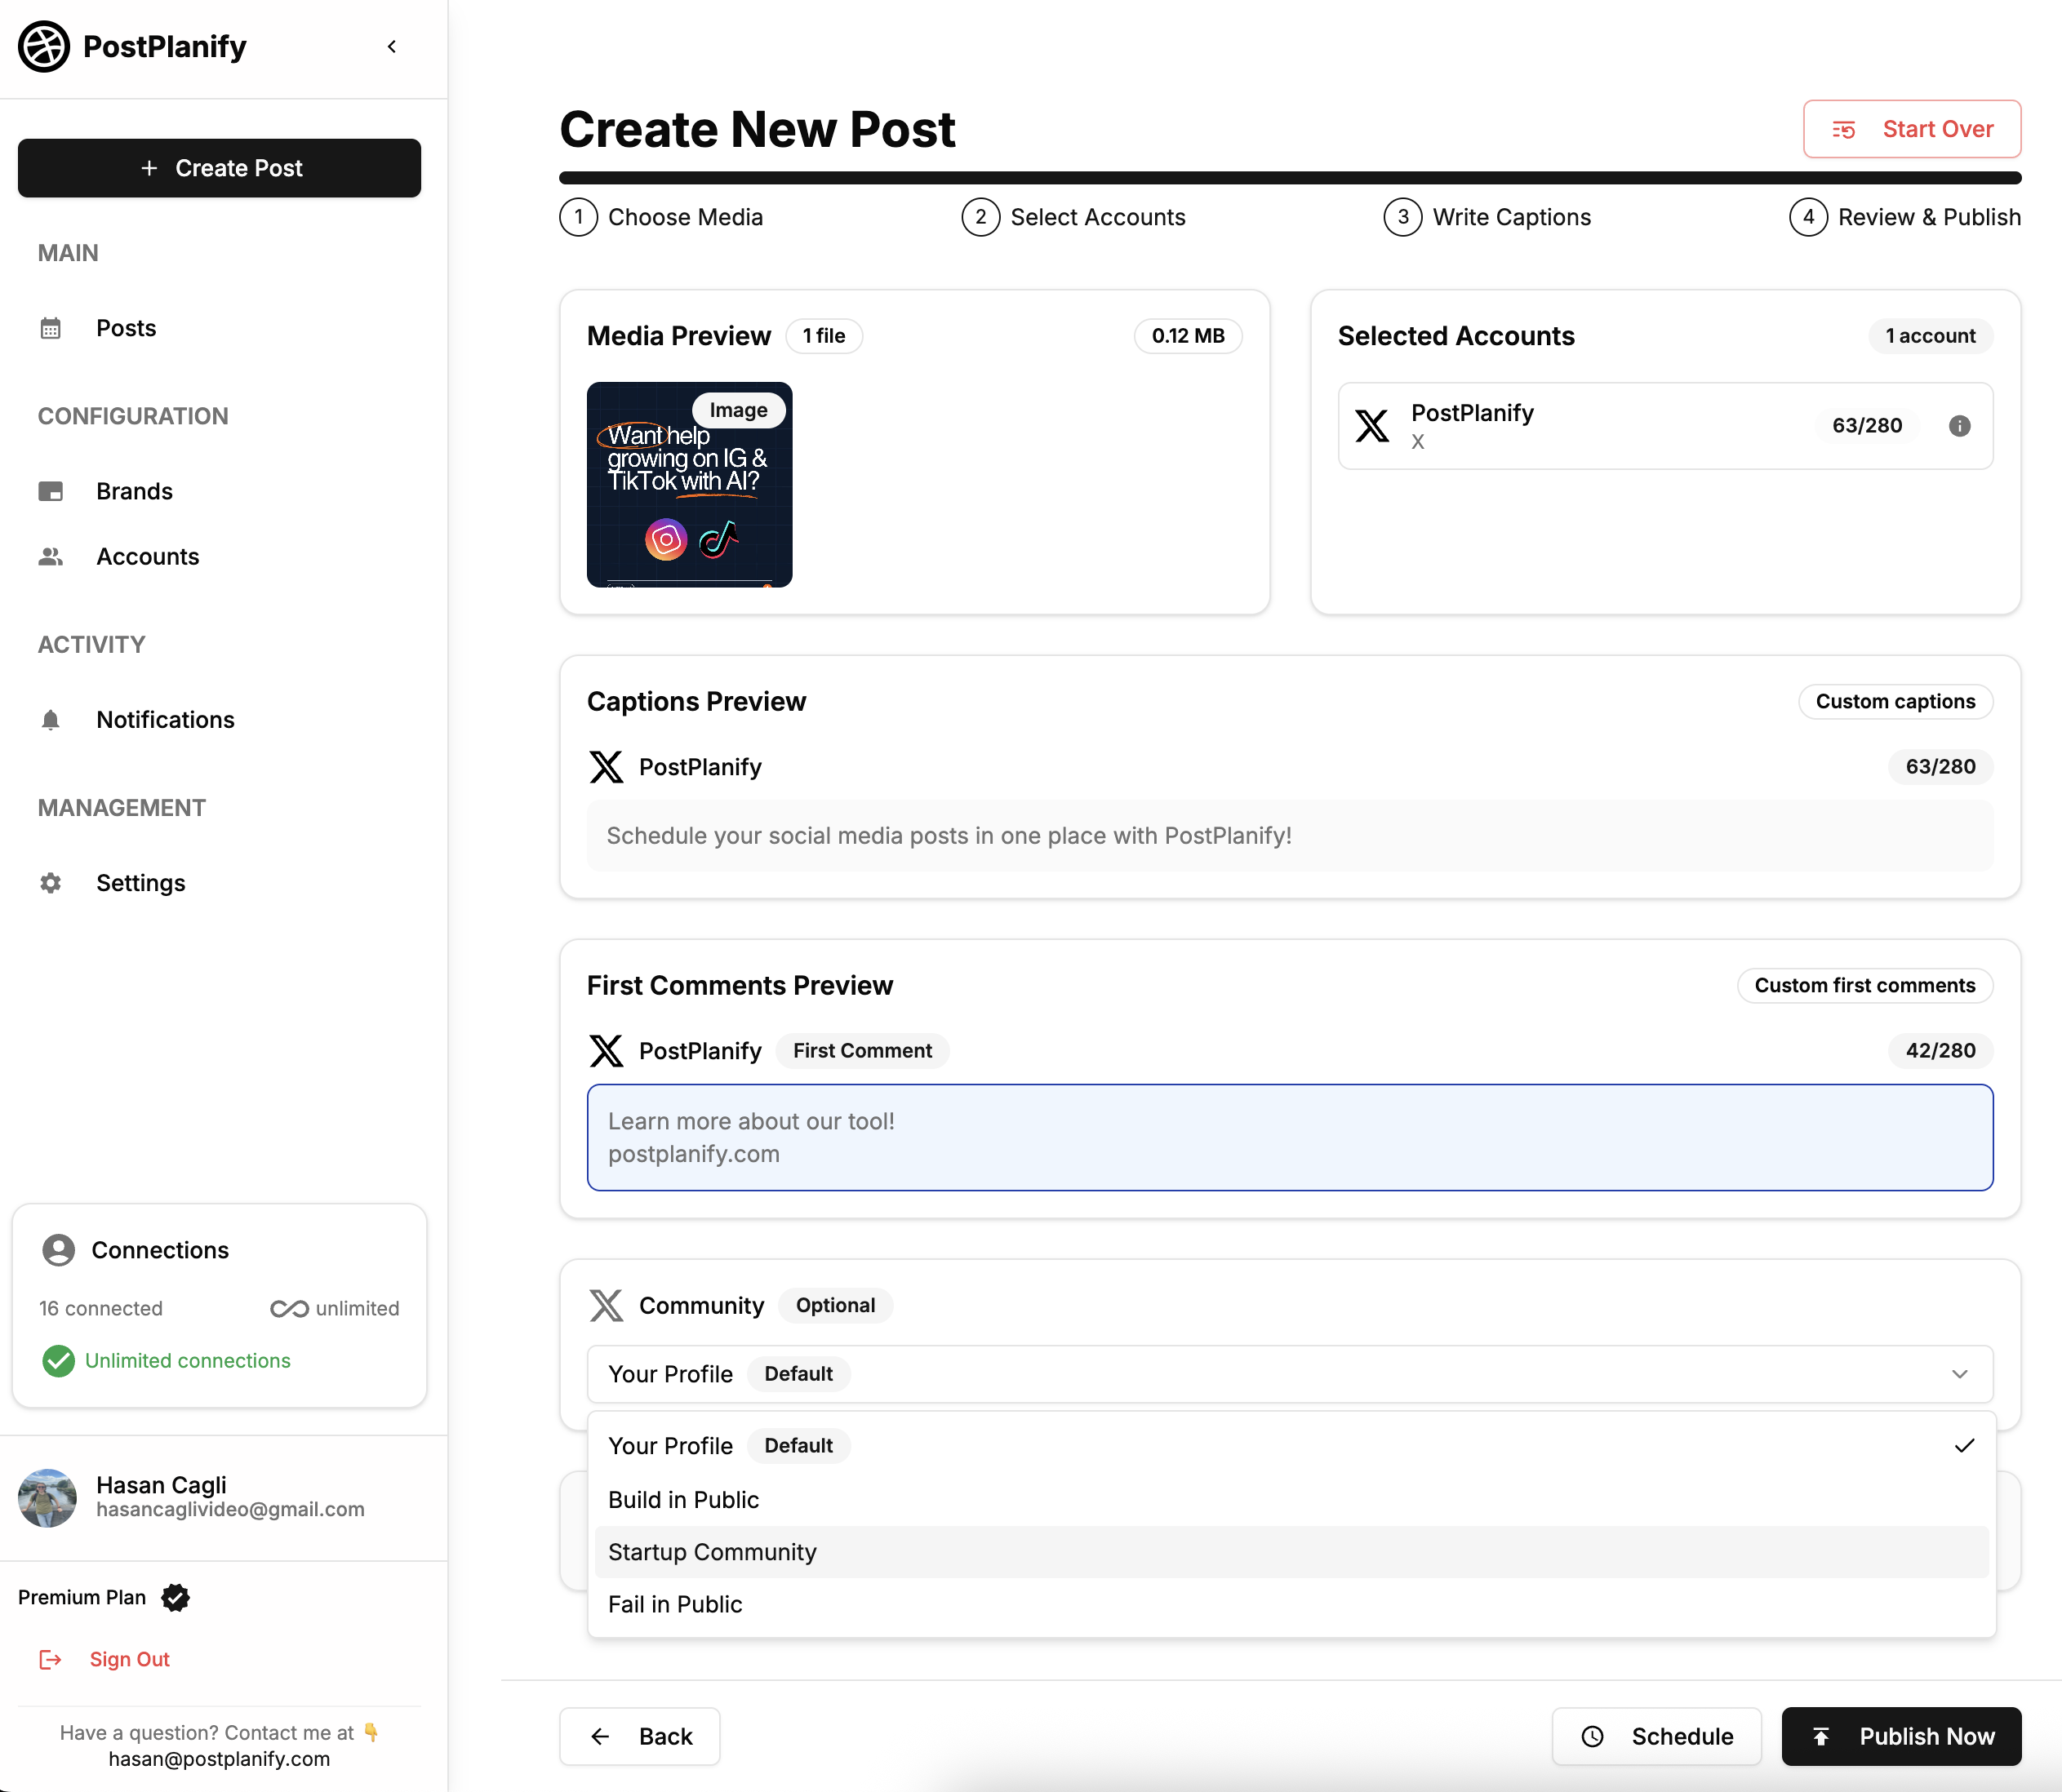Click the Create Post button

click(219, 168)
